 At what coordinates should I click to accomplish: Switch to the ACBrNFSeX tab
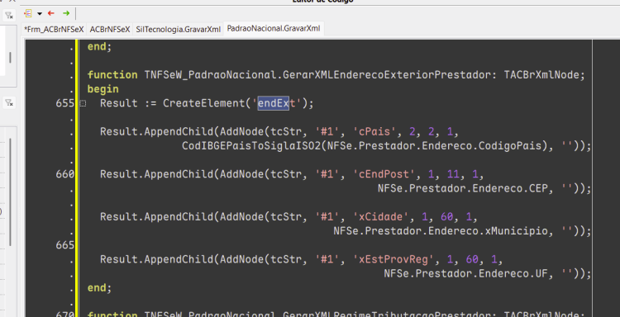(109, 29)
